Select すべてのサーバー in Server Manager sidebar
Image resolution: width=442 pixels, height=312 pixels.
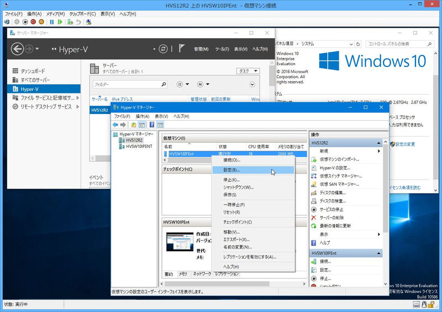(x=35, y=80)
